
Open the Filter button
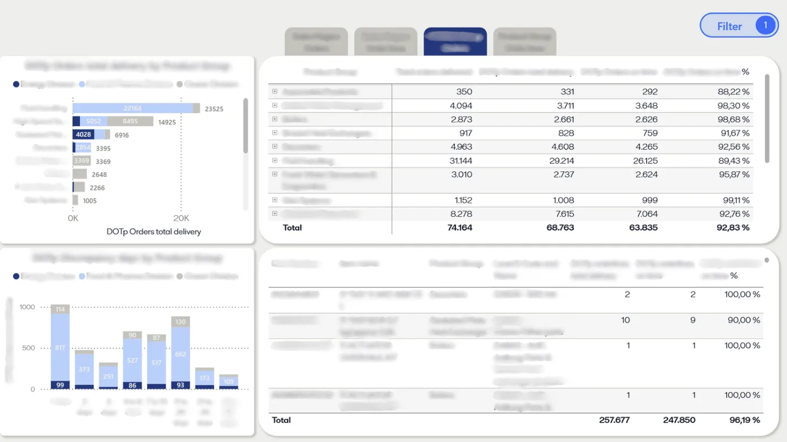[x=739, y=26]
